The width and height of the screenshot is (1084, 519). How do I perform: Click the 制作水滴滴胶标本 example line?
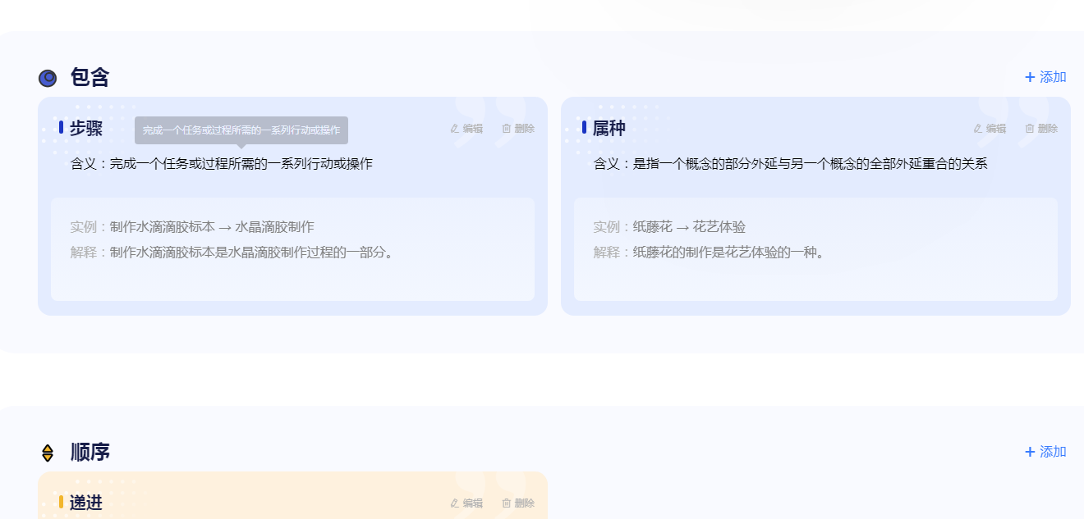point(192,227)
